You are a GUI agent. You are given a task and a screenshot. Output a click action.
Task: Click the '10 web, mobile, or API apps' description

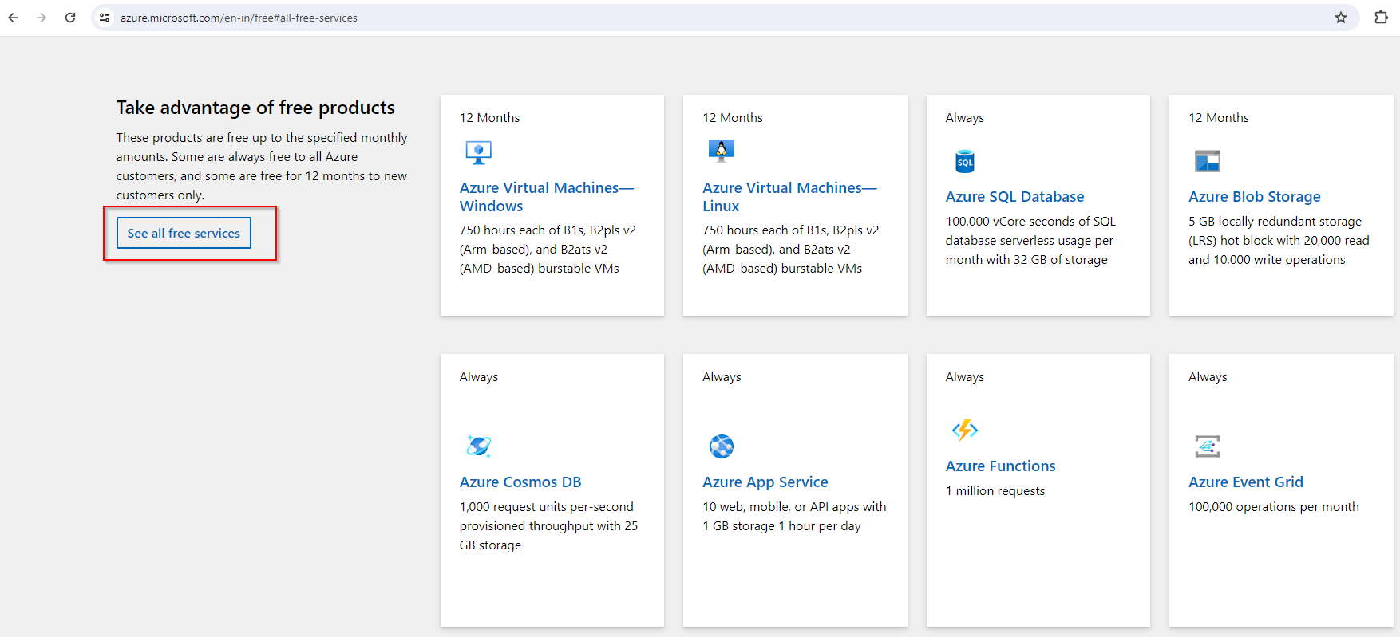794,516
